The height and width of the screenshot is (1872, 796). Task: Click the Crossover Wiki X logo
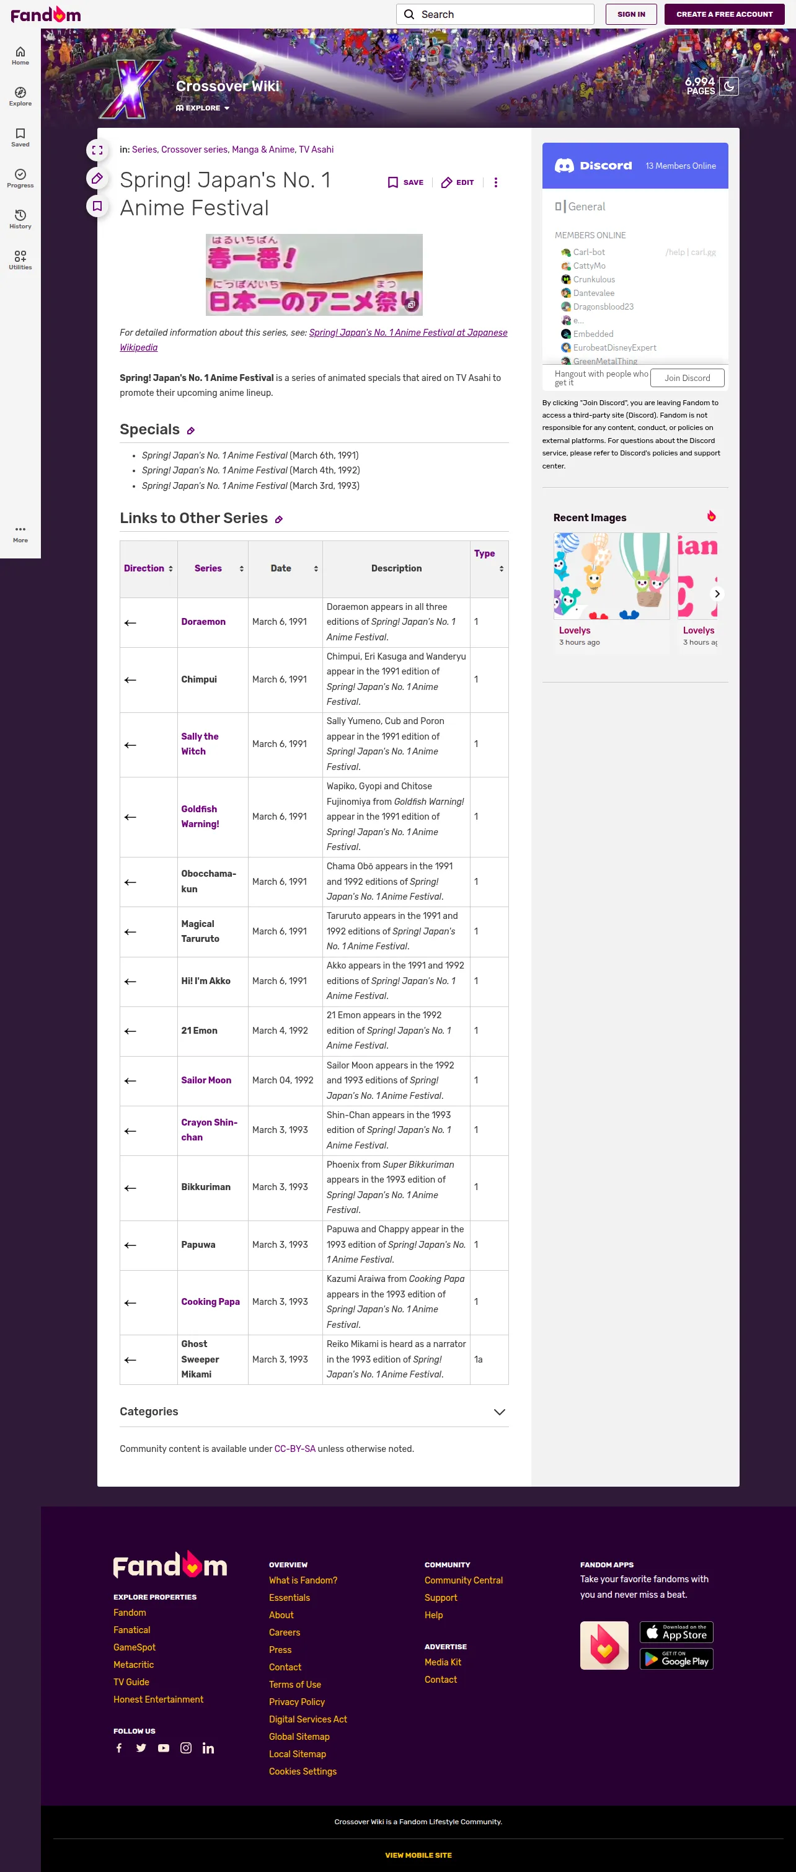[x=131, y=88]
